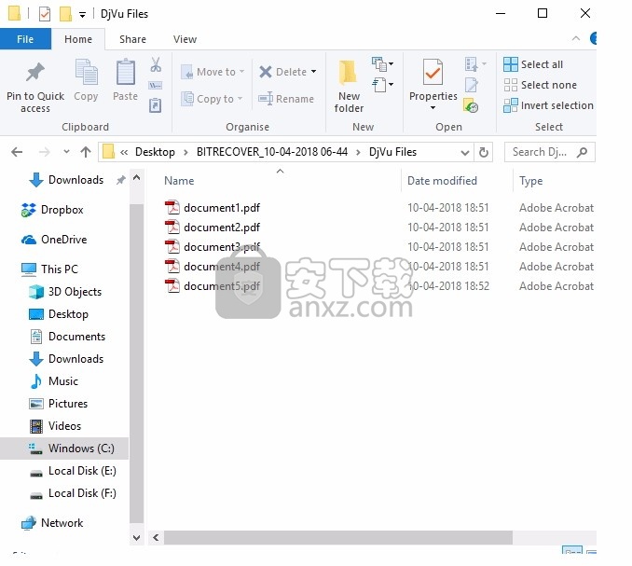Open the recent locations dropdown

coord(66,152)
